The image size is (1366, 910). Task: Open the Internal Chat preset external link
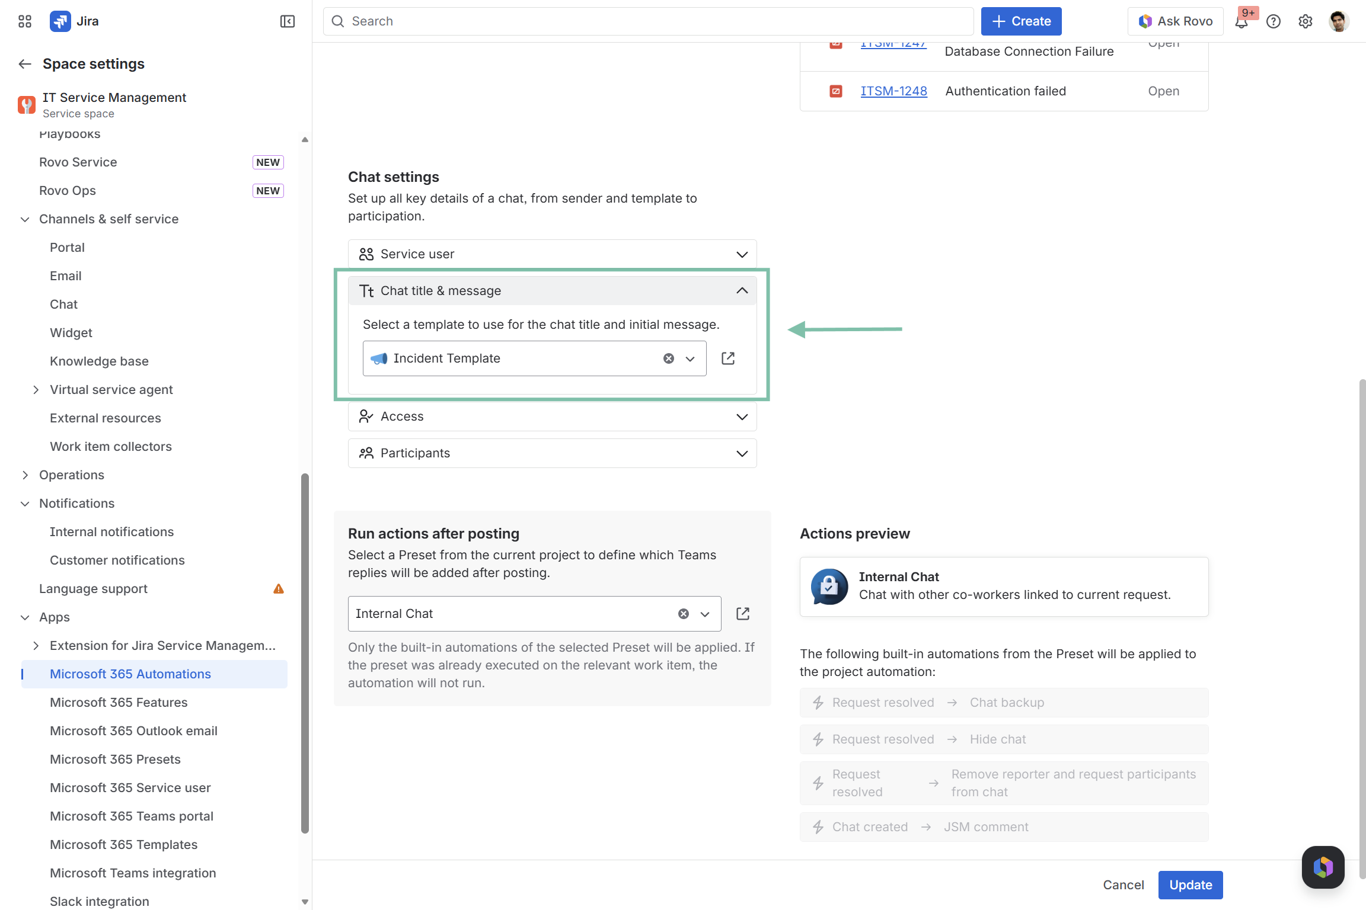coord(743,614)
